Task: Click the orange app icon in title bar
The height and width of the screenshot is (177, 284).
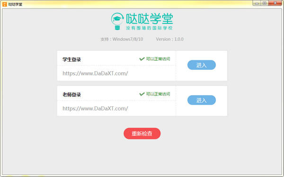Action: tap(5, 4)
